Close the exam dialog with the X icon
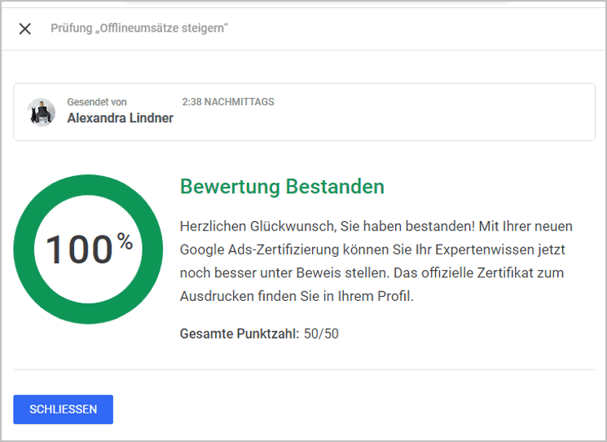The width and height of the screenshot is (607, 442). point(24,29)
